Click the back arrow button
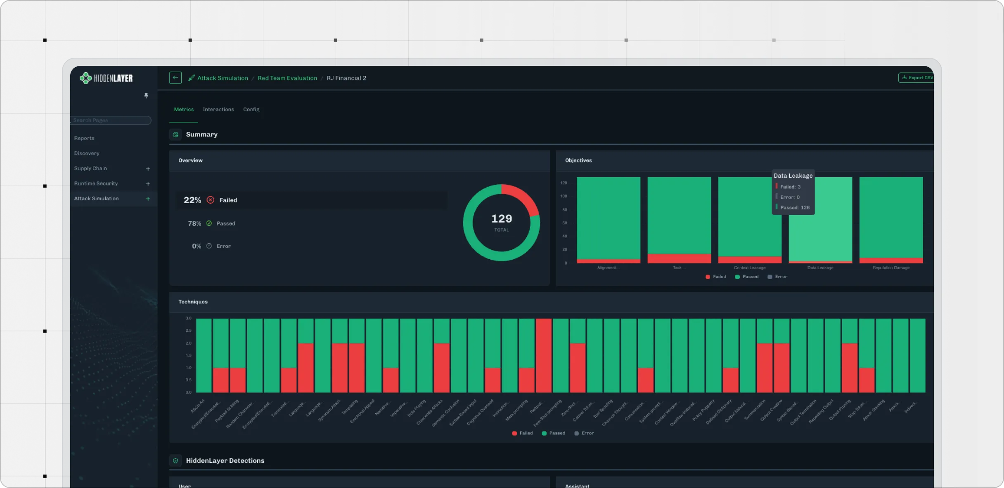1004x488 pixels. [175, 78]
